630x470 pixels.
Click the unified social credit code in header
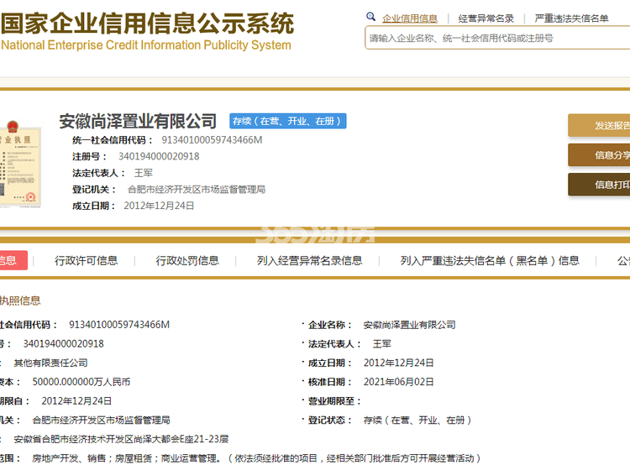pyautogui.click(x=212, y=140)
